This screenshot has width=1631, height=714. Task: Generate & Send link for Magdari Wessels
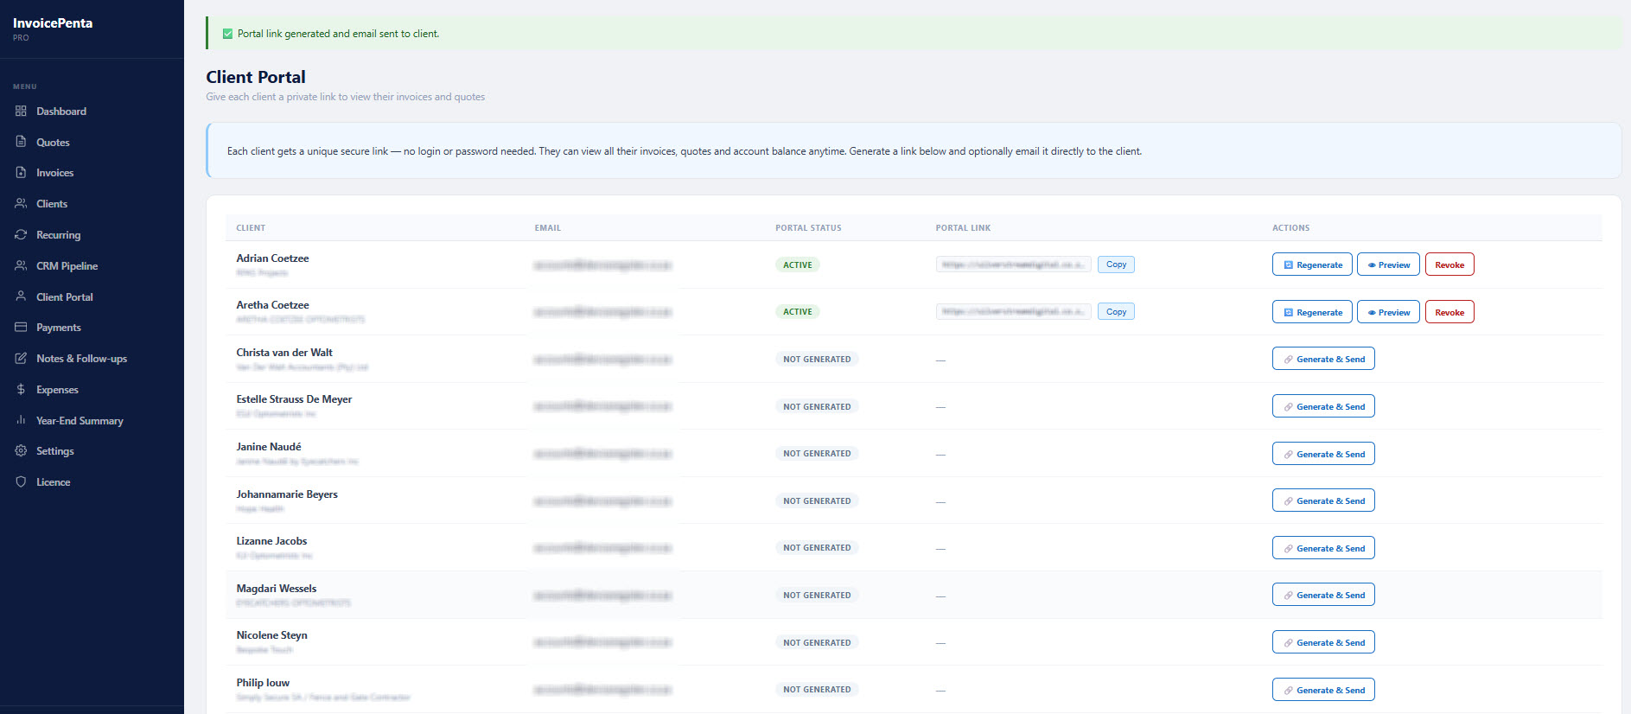pyautogui.click(x=1323, y=595)
